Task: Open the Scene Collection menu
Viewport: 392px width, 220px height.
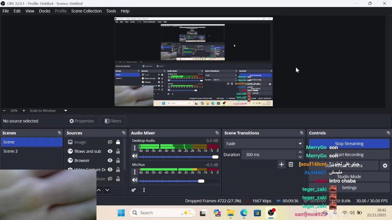Action: (86, 11)
